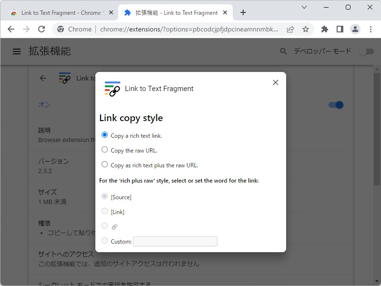Open the tab search chevron

pyautogui.click(x=304, y=7)
